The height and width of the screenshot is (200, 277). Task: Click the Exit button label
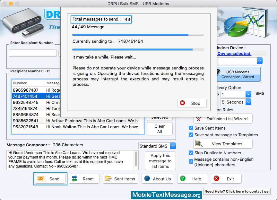(x=230, y=179)
